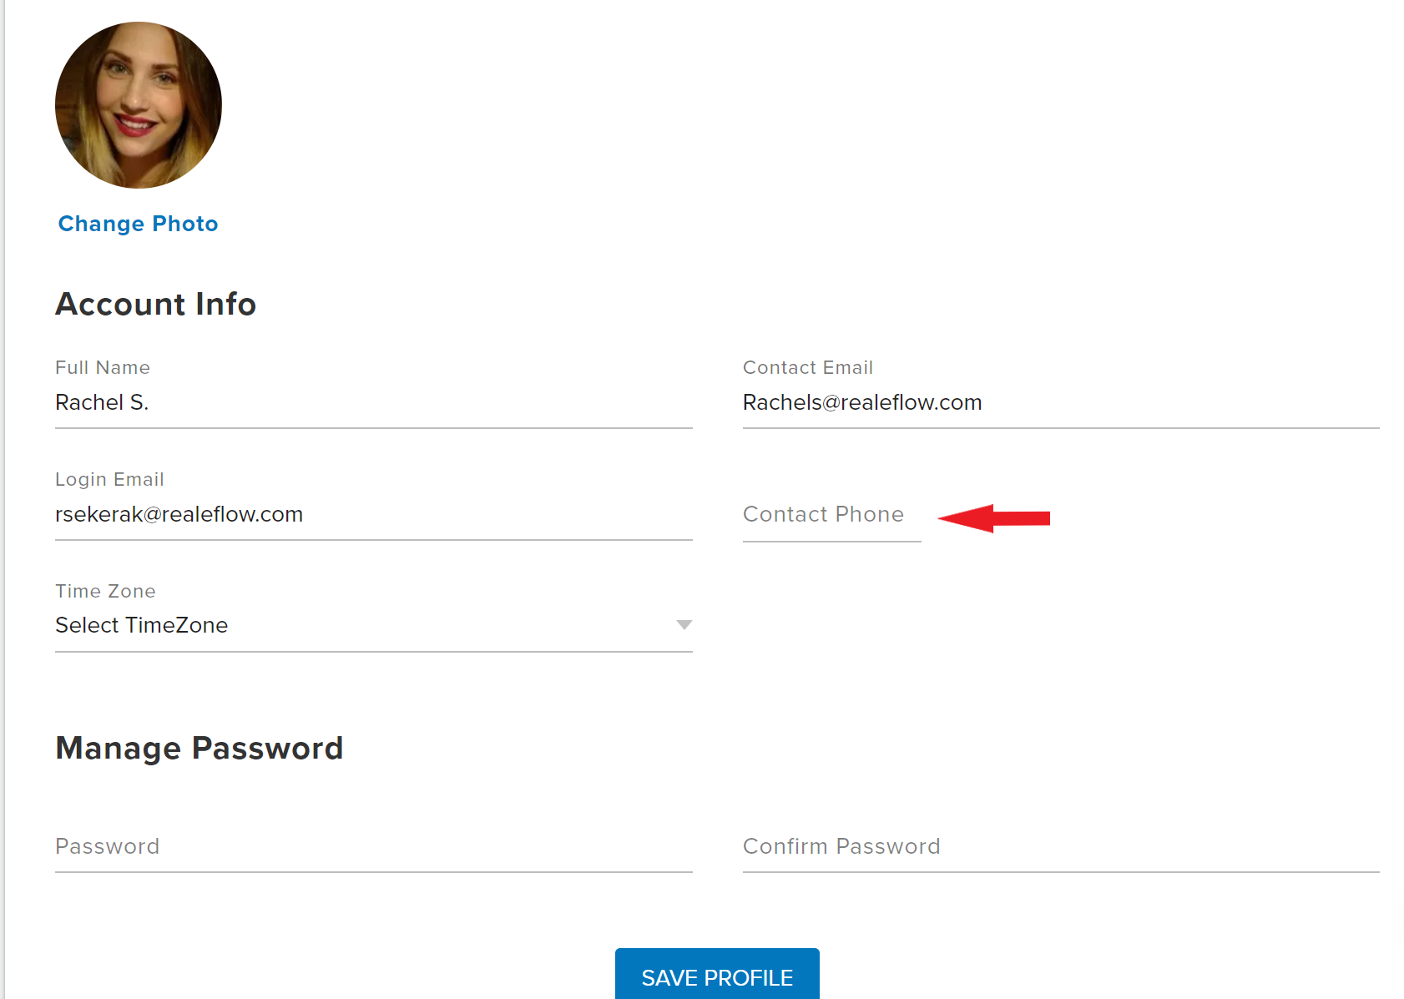Viewport: 1404px width, 999px height.
Task: Save changes with the SAVE PROFILE button
Action: pos(717,975)
